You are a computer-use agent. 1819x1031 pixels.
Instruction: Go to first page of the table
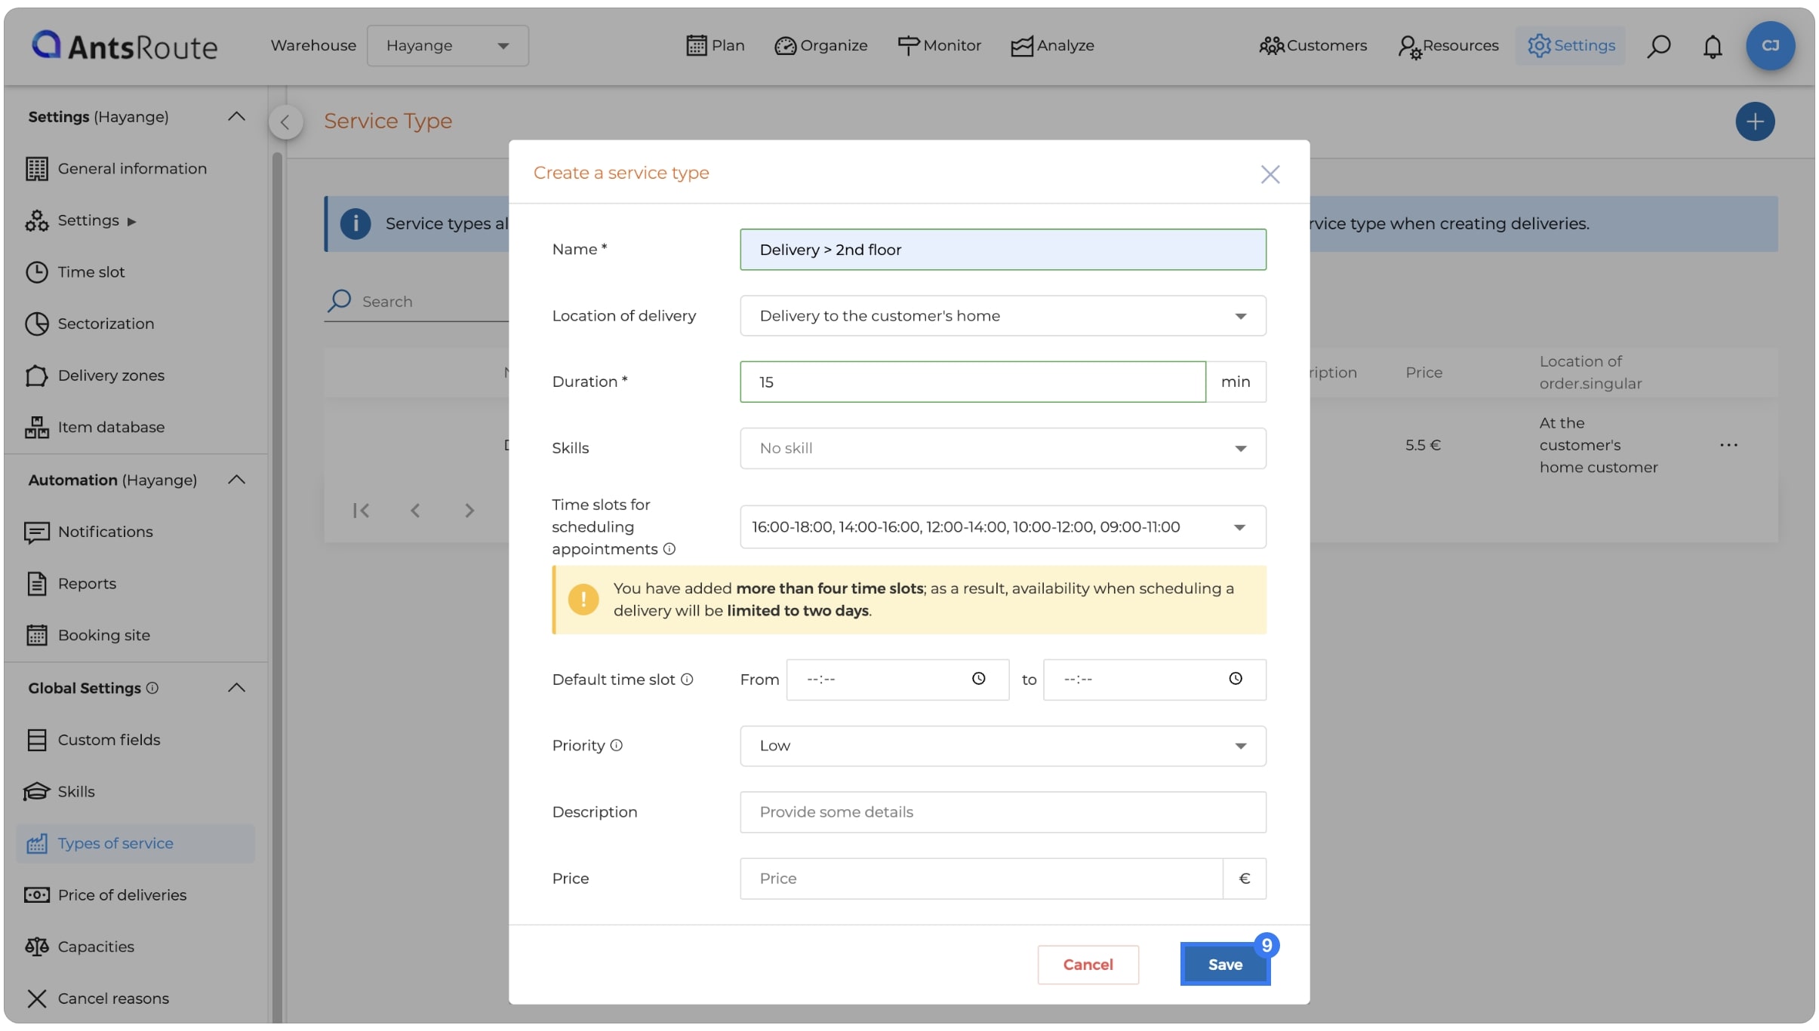click(x=361, y=511)
